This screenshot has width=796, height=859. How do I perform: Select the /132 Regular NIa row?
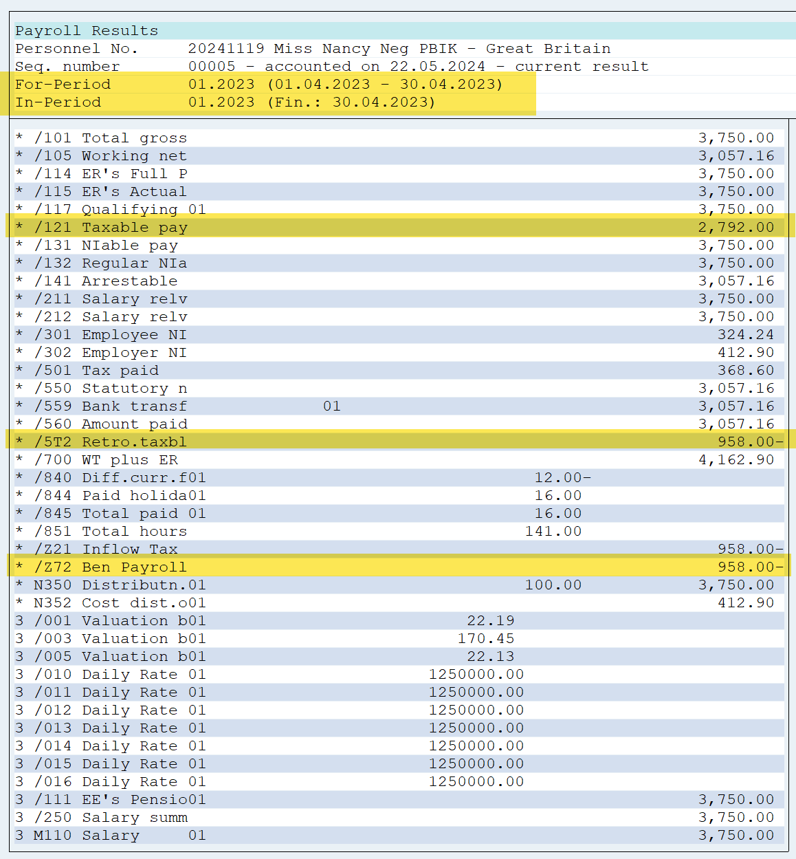click(x=399, y=263)
